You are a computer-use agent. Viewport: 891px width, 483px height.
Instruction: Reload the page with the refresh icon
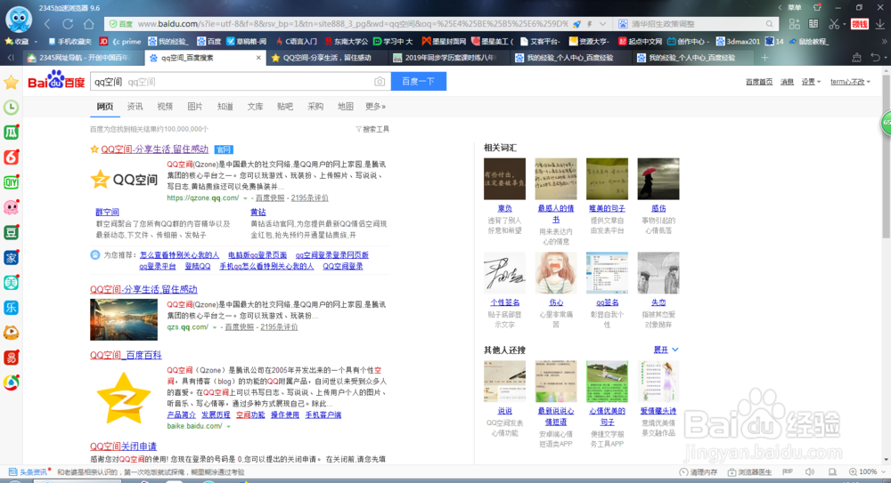[x=68, y=24]
